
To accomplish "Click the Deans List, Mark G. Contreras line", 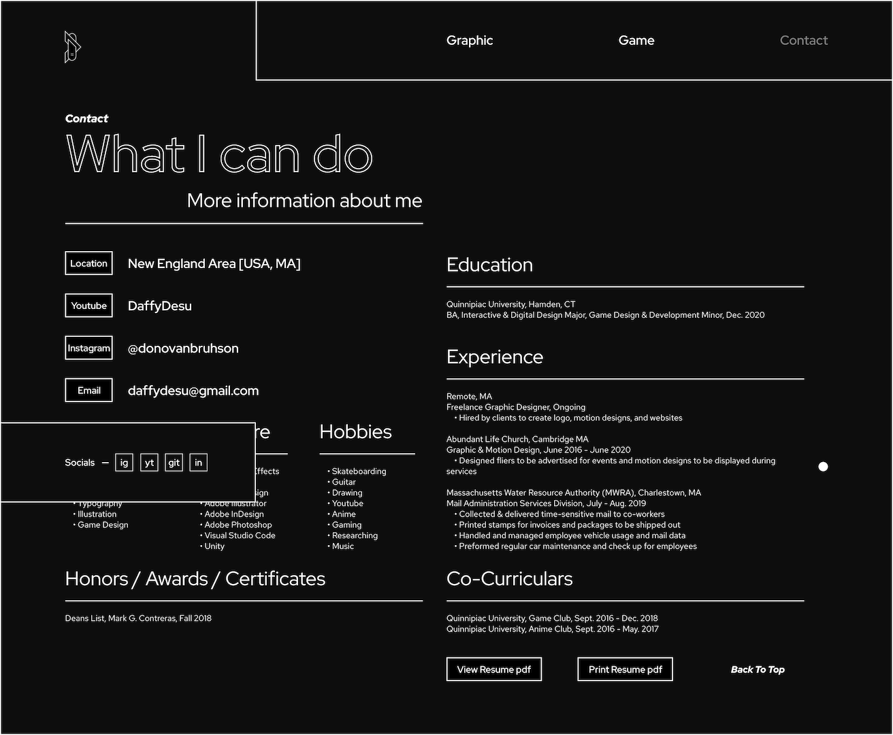I will [x=138, y=618].
